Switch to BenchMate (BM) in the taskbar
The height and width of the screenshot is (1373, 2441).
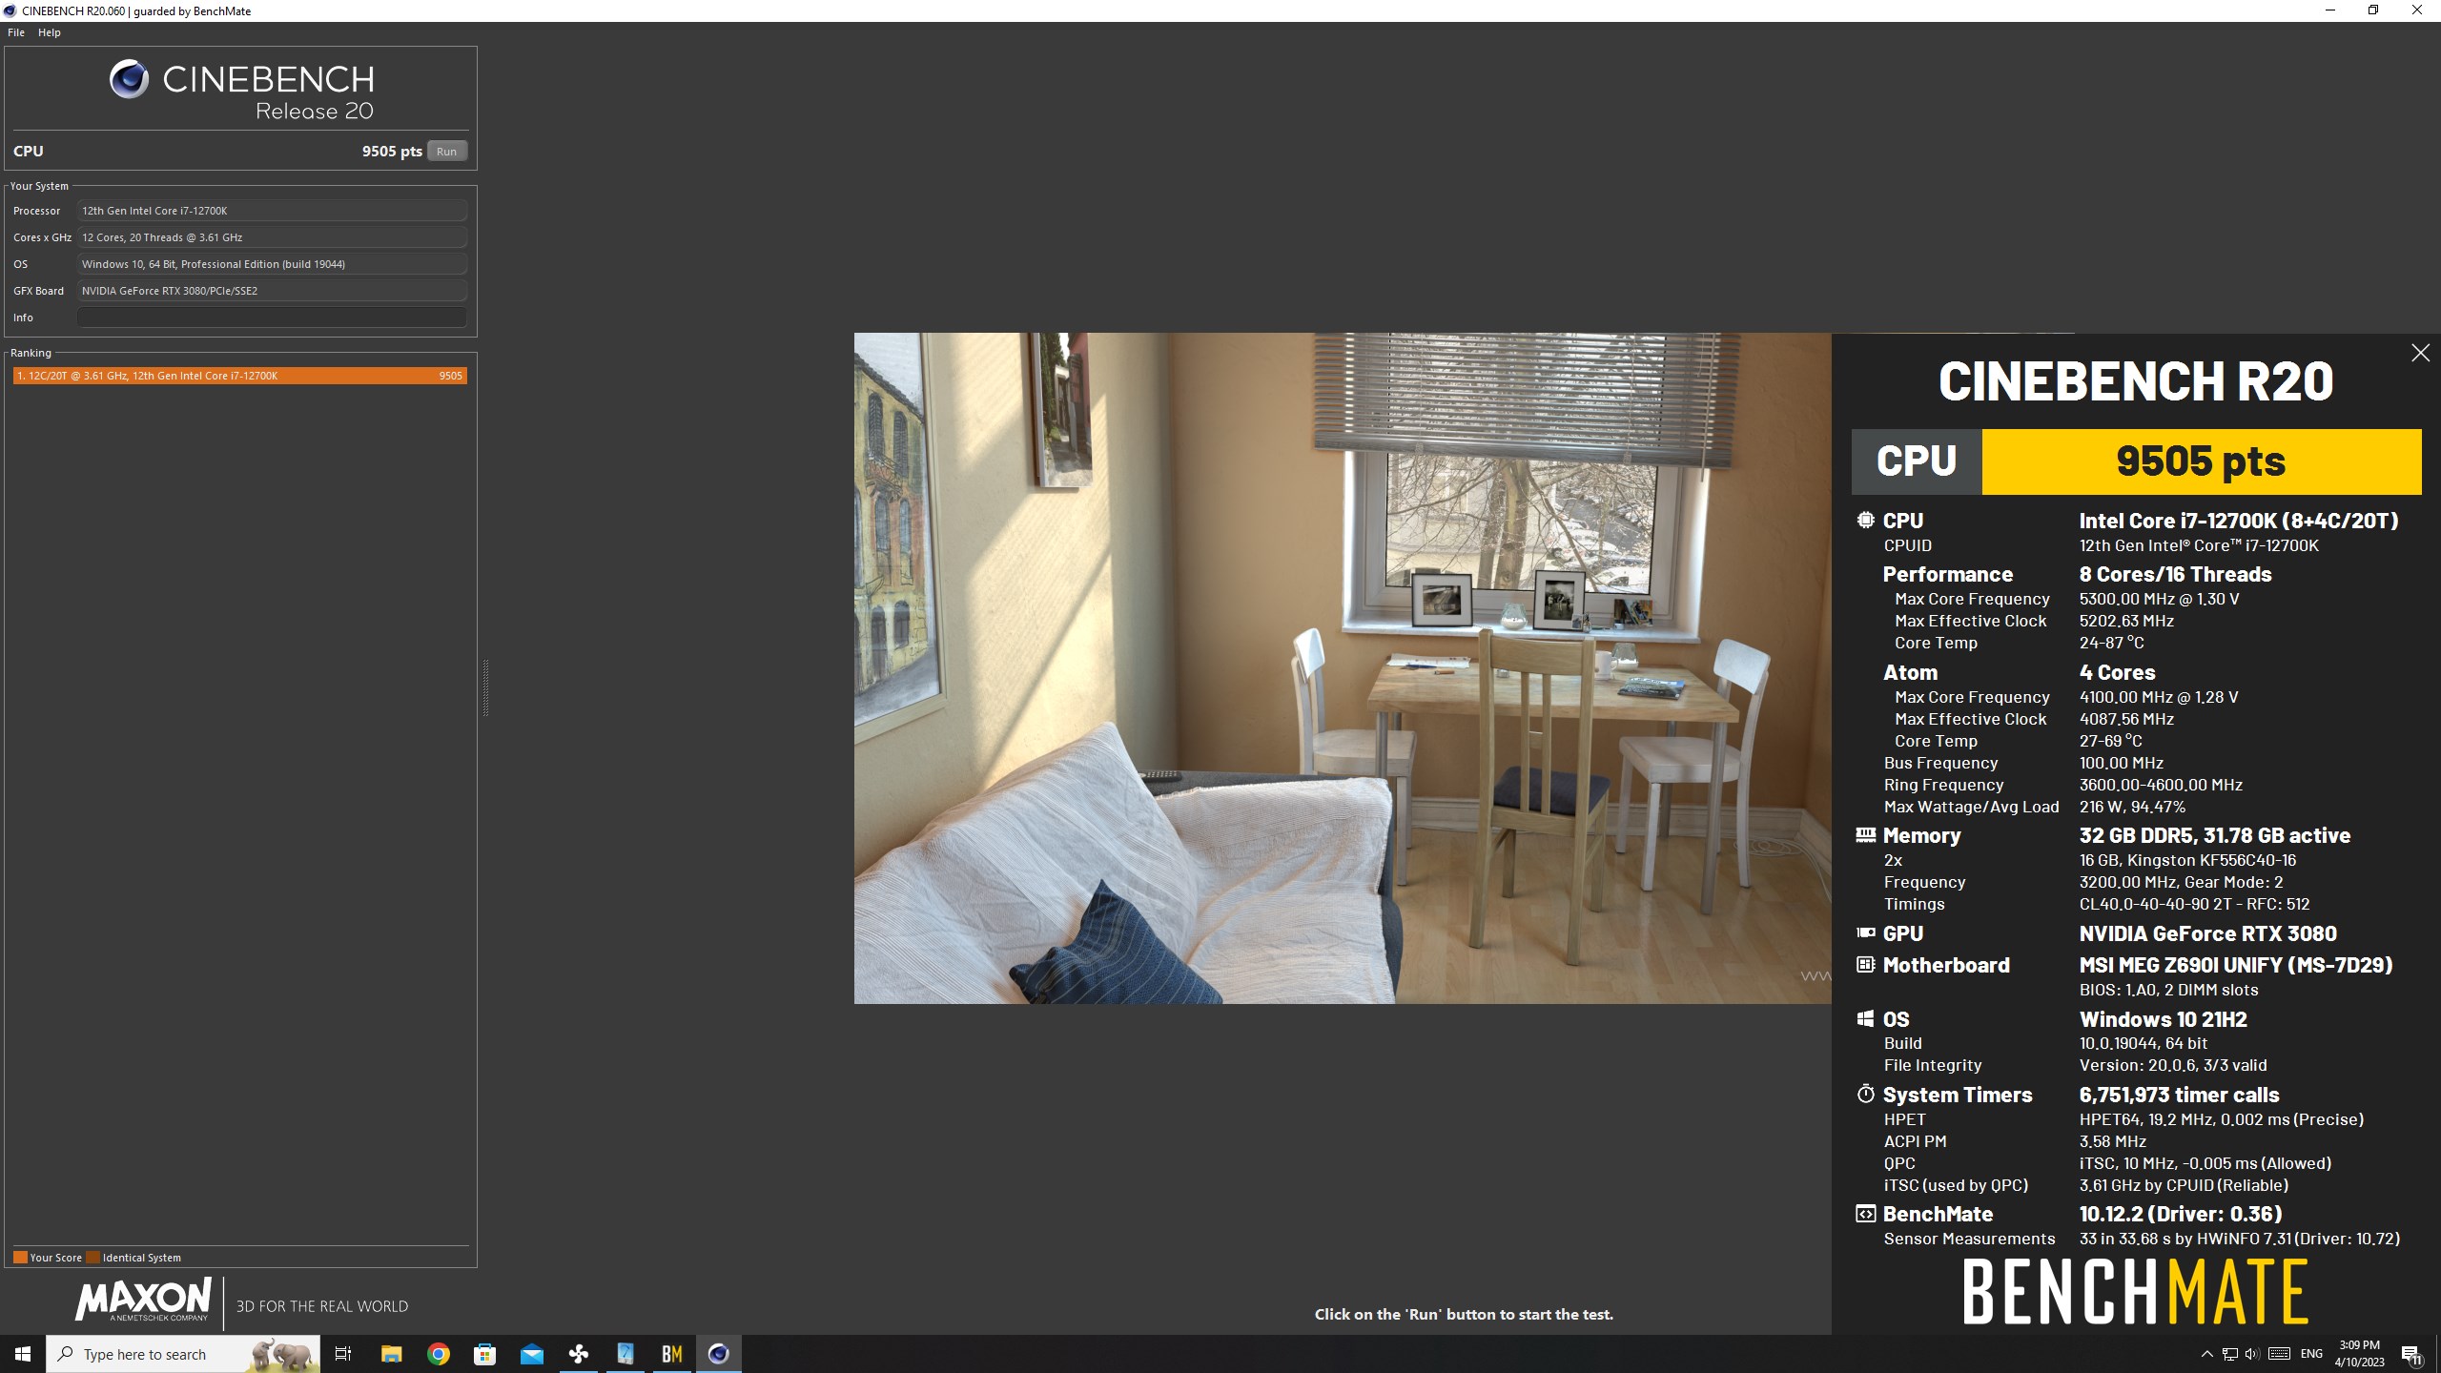tap(672, 1354)
